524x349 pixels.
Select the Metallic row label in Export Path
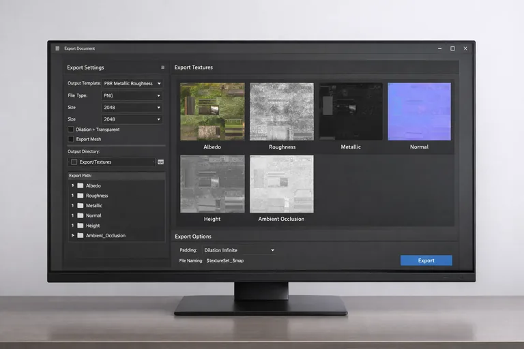[x=94, y=206]
